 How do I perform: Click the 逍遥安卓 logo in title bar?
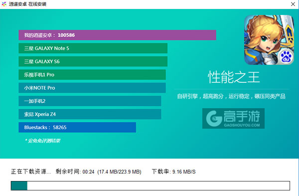click(x=4, y=4)
